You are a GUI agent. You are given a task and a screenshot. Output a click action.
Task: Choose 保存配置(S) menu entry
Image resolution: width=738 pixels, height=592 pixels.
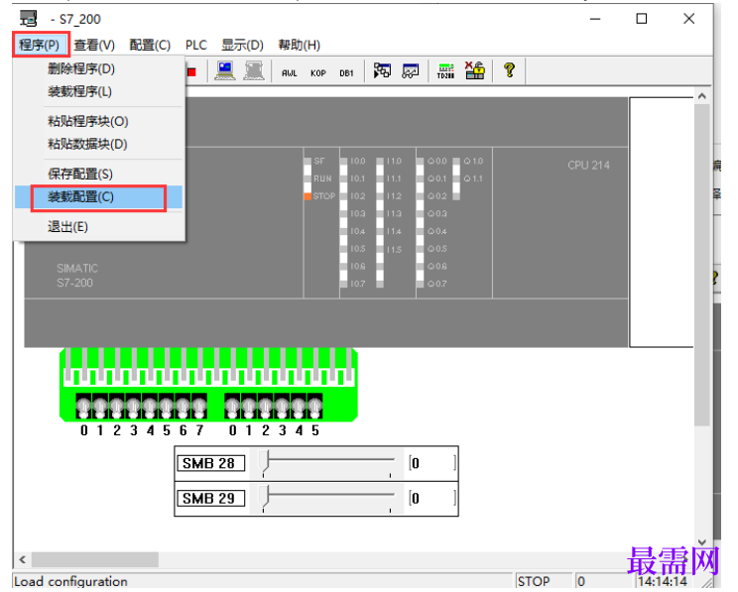point(99,175)
